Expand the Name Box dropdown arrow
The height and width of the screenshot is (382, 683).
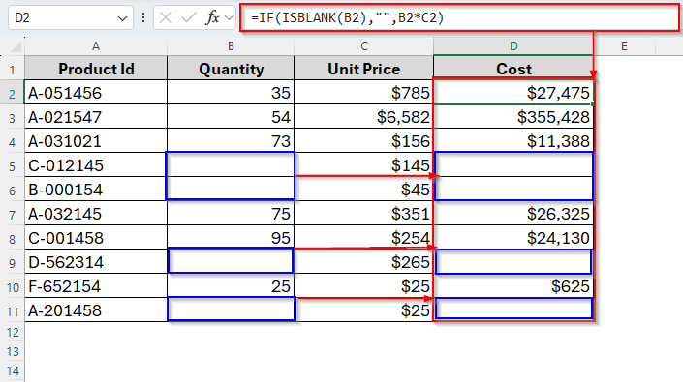[x=122, y=18]
